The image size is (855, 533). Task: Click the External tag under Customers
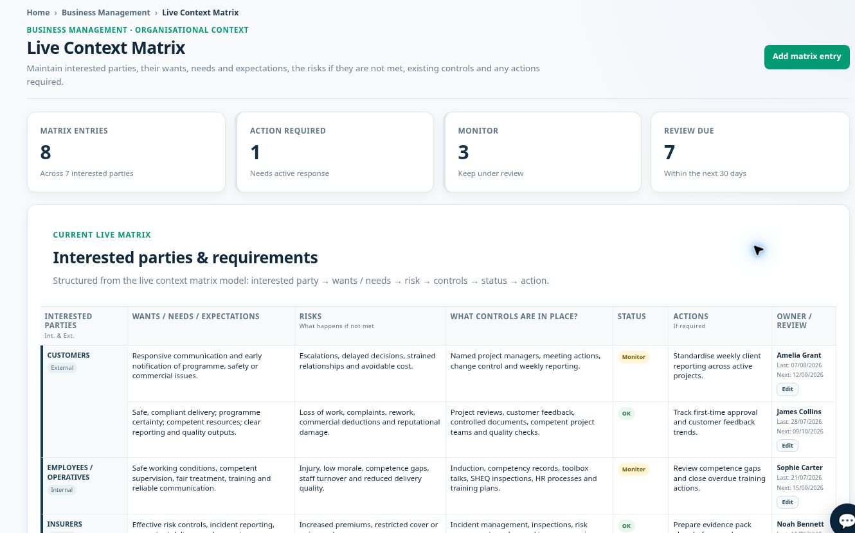[x=62, y=368]
